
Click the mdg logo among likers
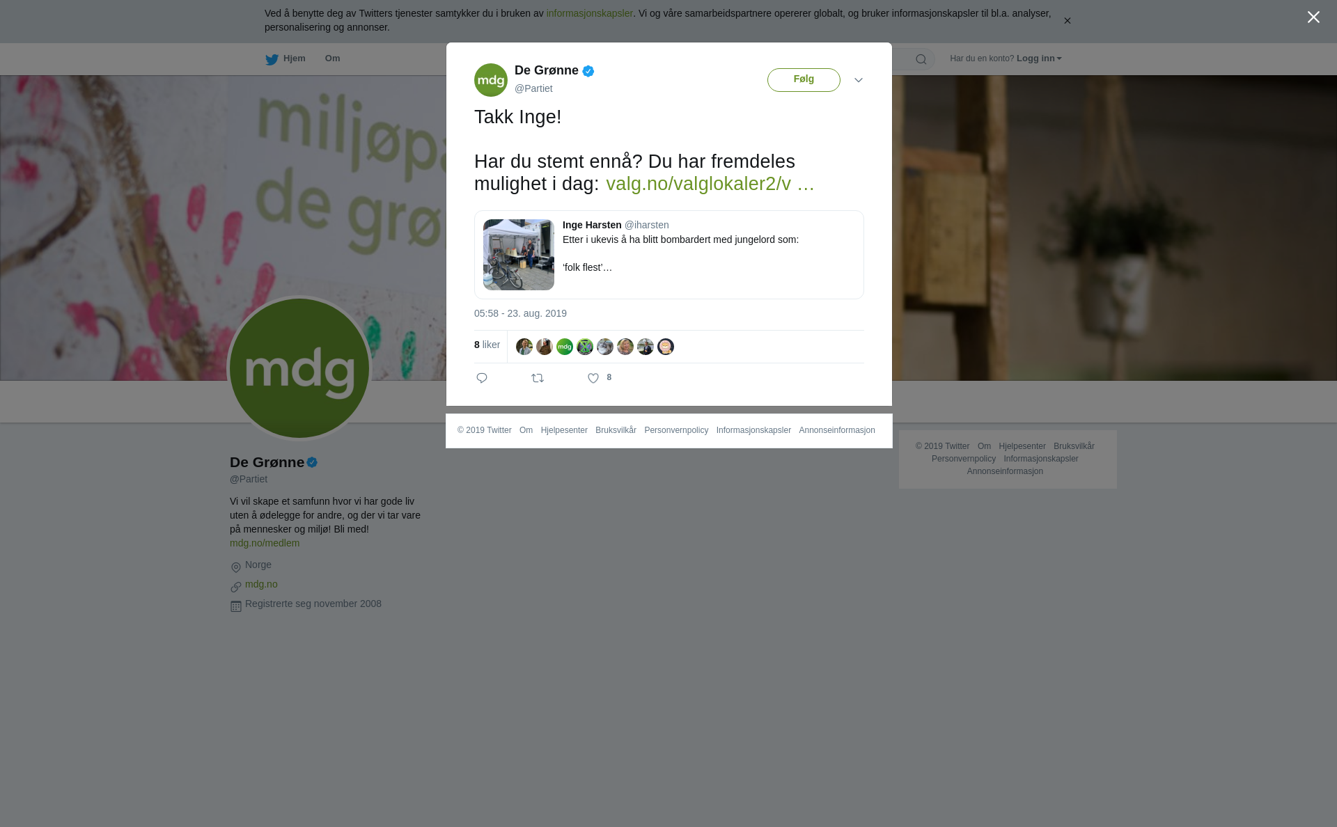tap(565, 347)
